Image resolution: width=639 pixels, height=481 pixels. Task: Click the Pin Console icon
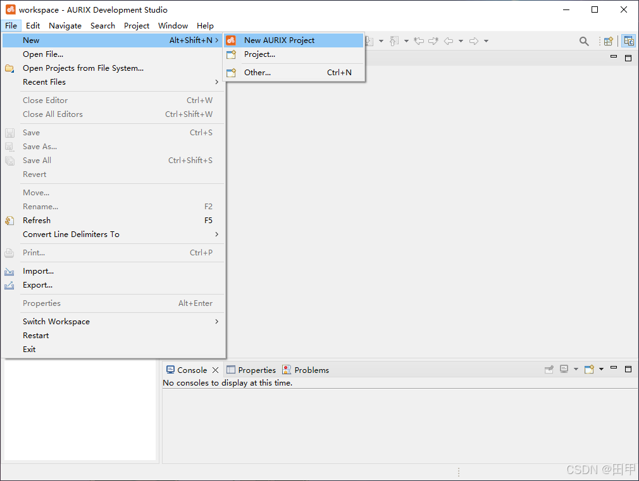[549, 369]
